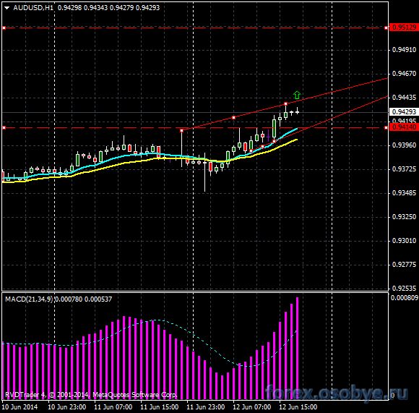Select the middle anchor of upper trendline
The width and height of the screenshot is (419, 413).
[233, 118]
